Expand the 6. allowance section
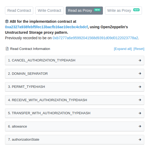The height and width of the screenshot is (149, 166). tap(75, 126)
